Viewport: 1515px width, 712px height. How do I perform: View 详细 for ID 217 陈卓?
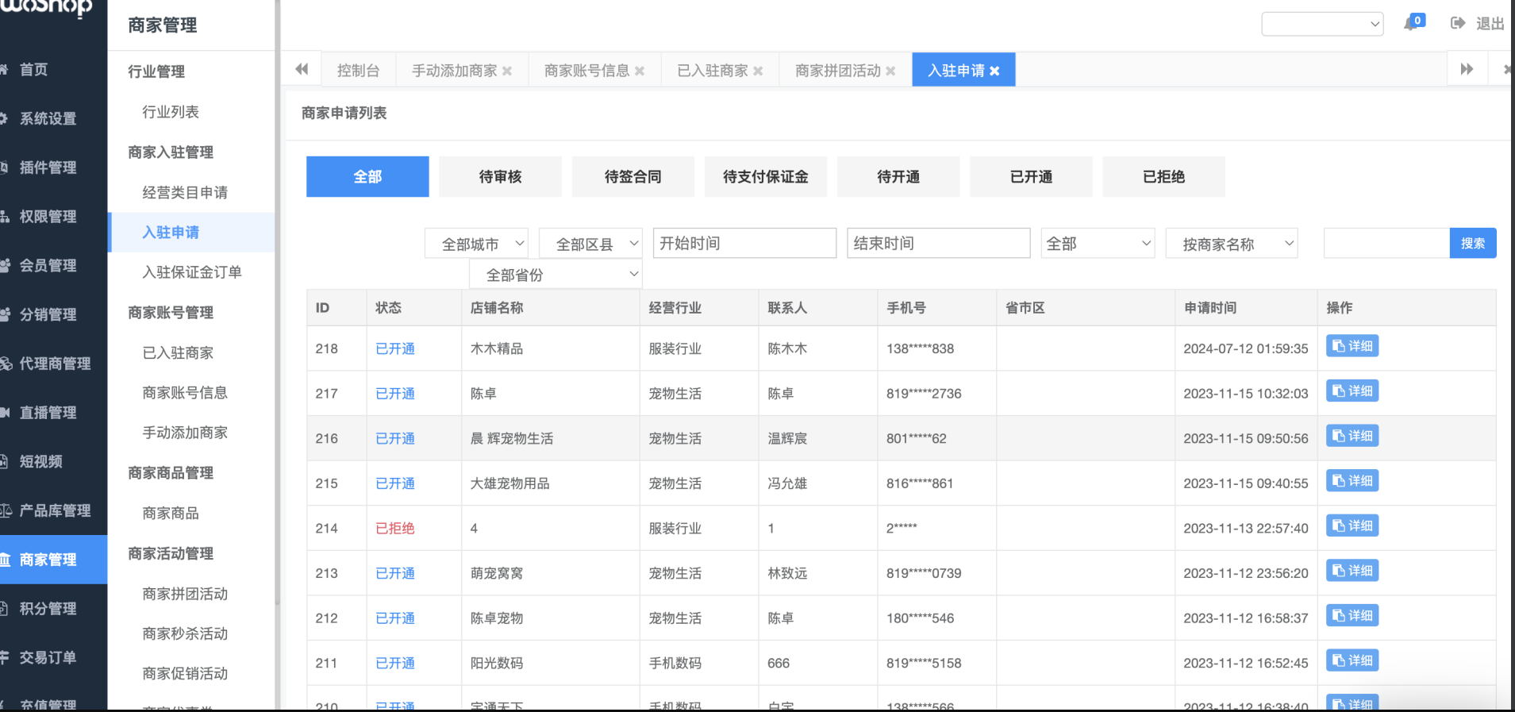pyautogui.click(x=1352, y=391)
